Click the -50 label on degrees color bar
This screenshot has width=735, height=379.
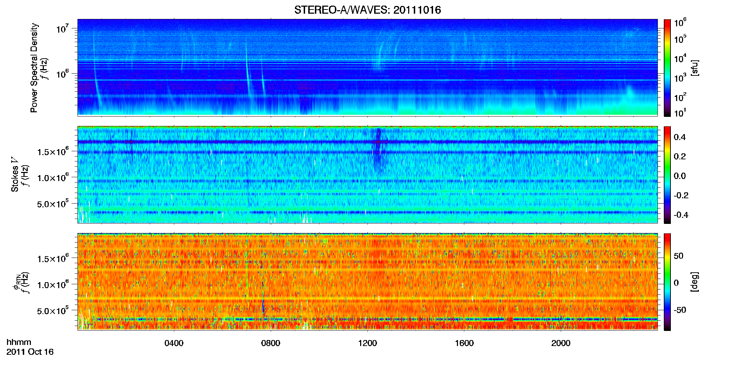coord(680,310)
